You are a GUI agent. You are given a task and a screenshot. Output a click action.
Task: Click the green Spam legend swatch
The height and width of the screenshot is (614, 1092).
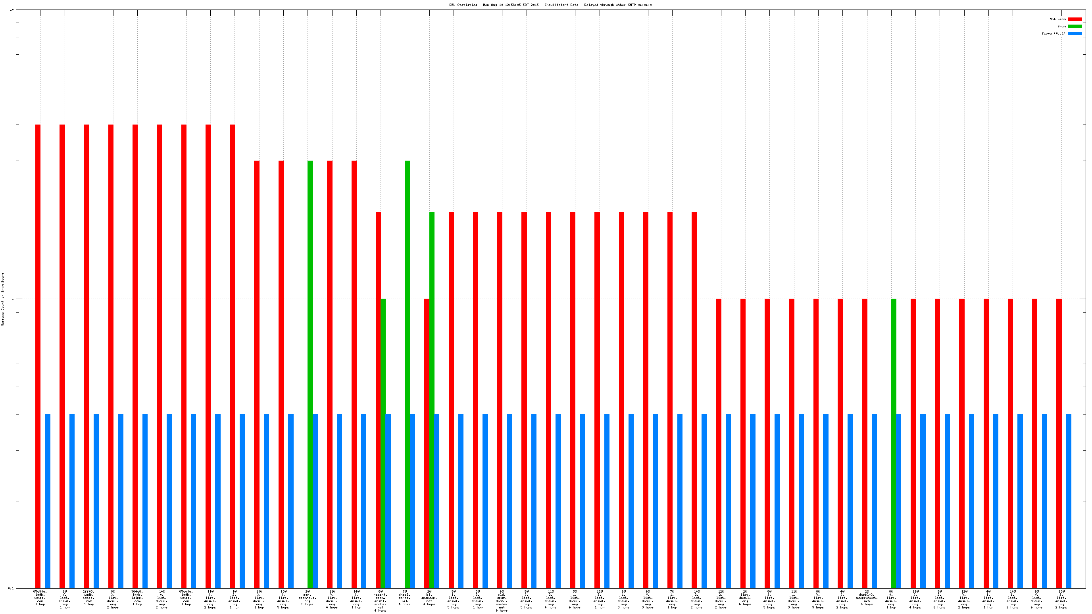[1075, 26]
